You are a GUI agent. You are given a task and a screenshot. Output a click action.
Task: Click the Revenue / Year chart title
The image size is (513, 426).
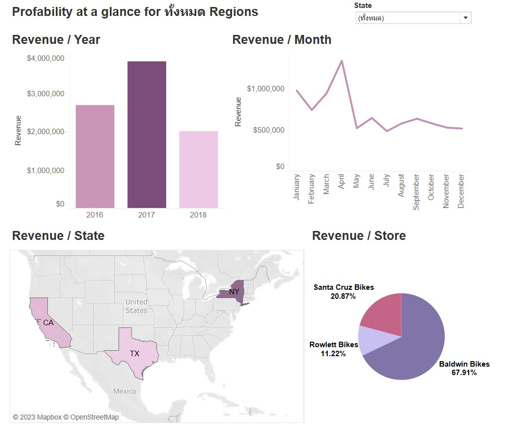click(56, 40)
